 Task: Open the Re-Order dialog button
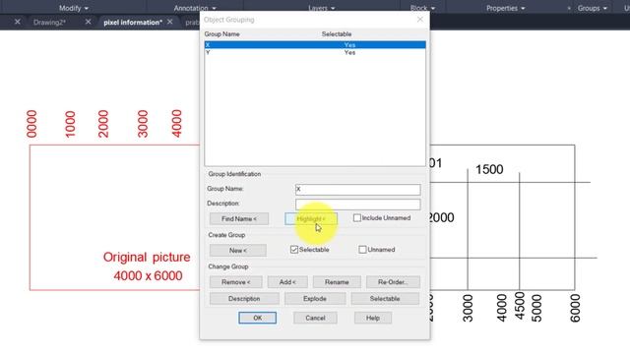[393, 282]
